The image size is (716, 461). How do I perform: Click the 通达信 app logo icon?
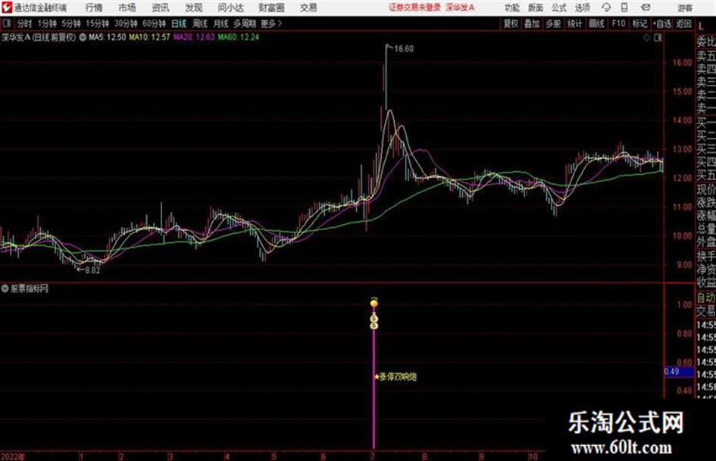click(x=7, y=8)
